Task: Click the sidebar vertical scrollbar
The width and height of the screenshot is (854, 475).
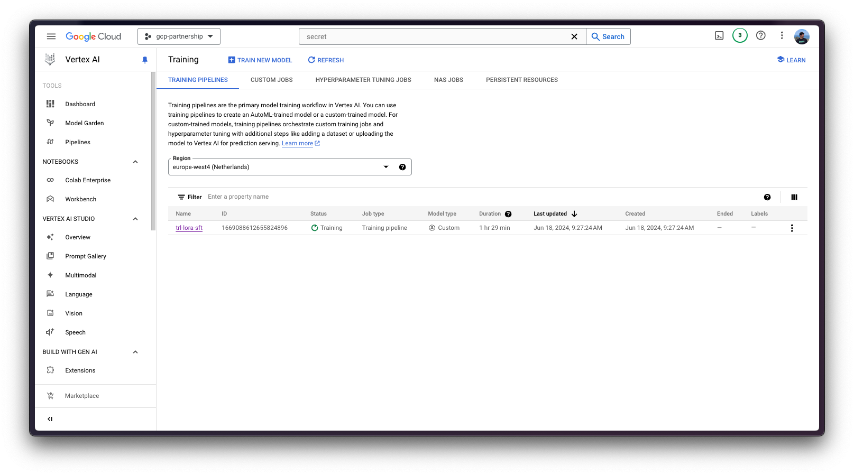Action: point(153,152)
